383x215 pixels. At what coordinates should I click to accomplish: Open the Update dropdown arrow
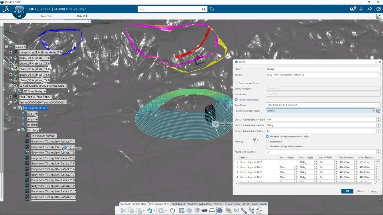pos(166,211)
